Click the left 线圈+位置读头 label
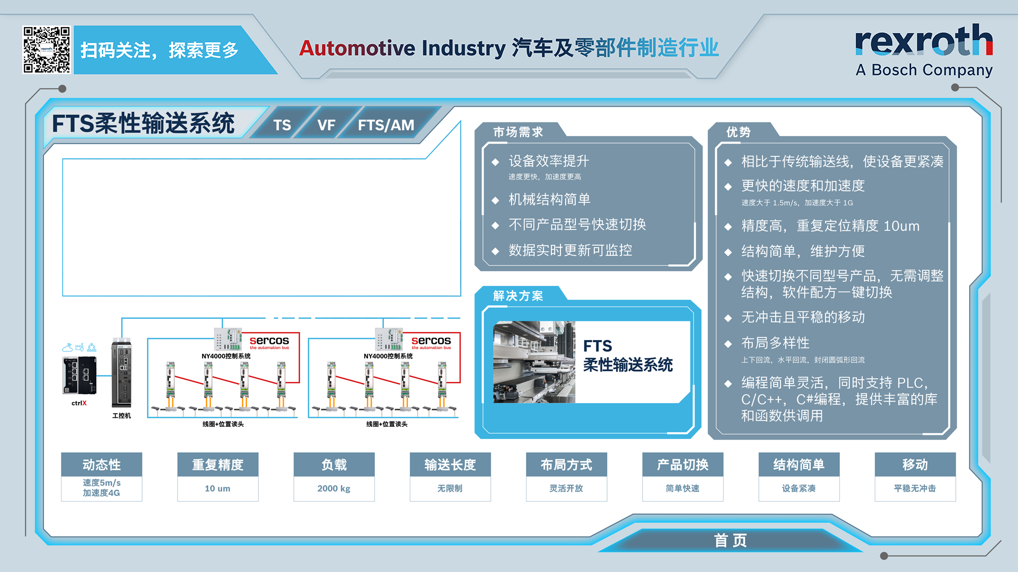The image size is (1018, 572). pyautogui.click(x=223, y=424)
